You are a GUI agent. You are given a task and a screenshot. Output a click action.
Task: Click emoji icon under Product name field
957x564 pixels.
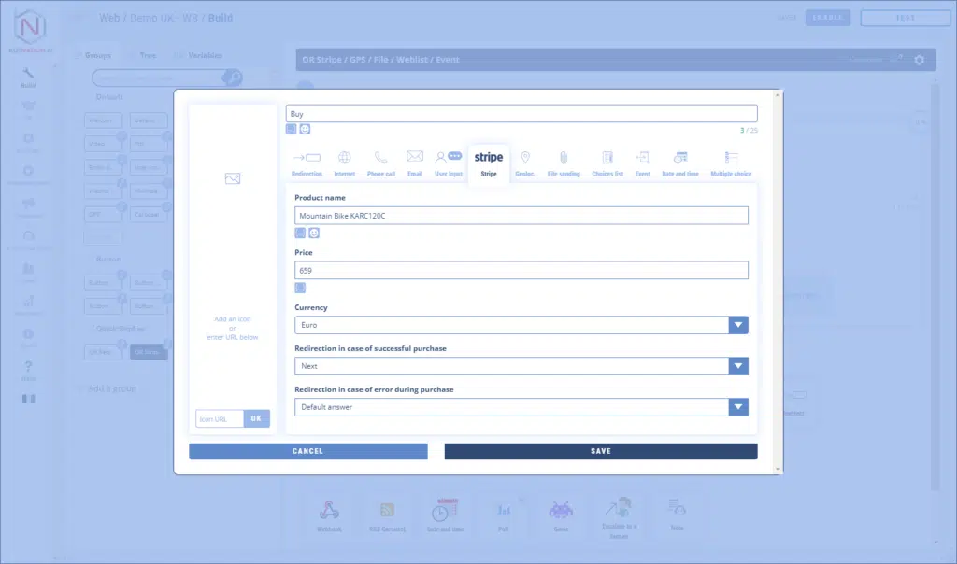pyautogui.click(x=314, y=233)
